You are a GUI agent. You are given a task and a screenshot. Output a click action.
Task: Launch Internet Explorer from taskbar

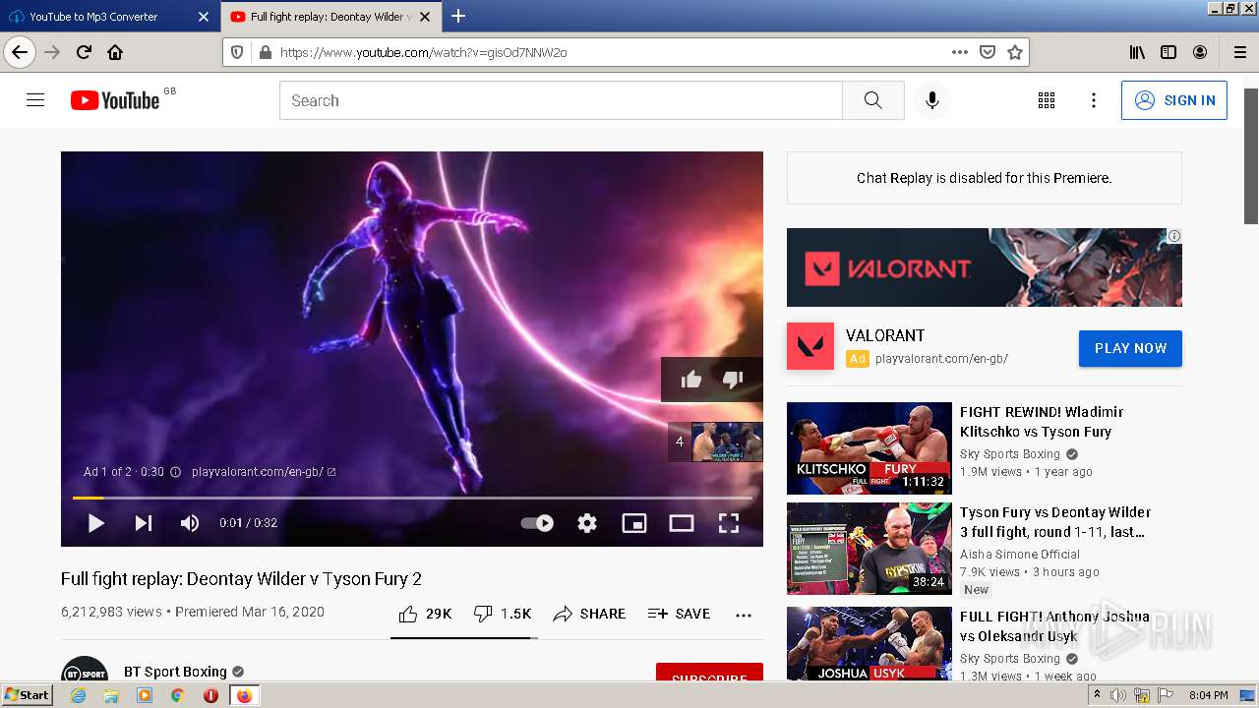[78, 695]
